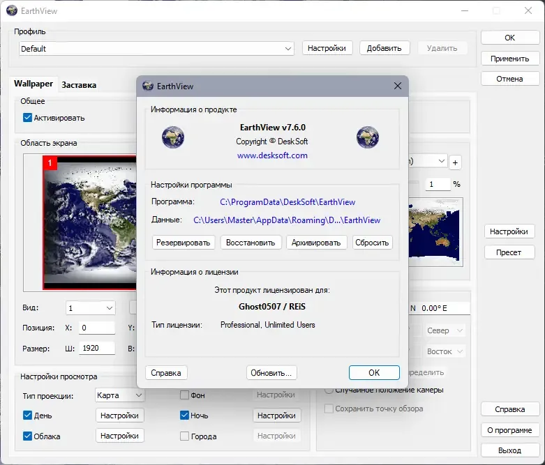545x465 pixels.
Task: Open Настройки for the Облака layer
Action: tap(119, 436)
